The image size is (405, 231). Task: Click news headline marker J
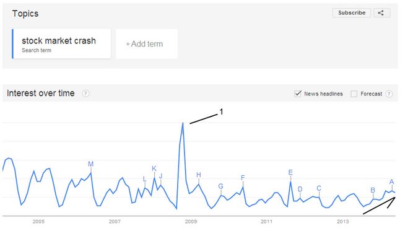point(160,177)
